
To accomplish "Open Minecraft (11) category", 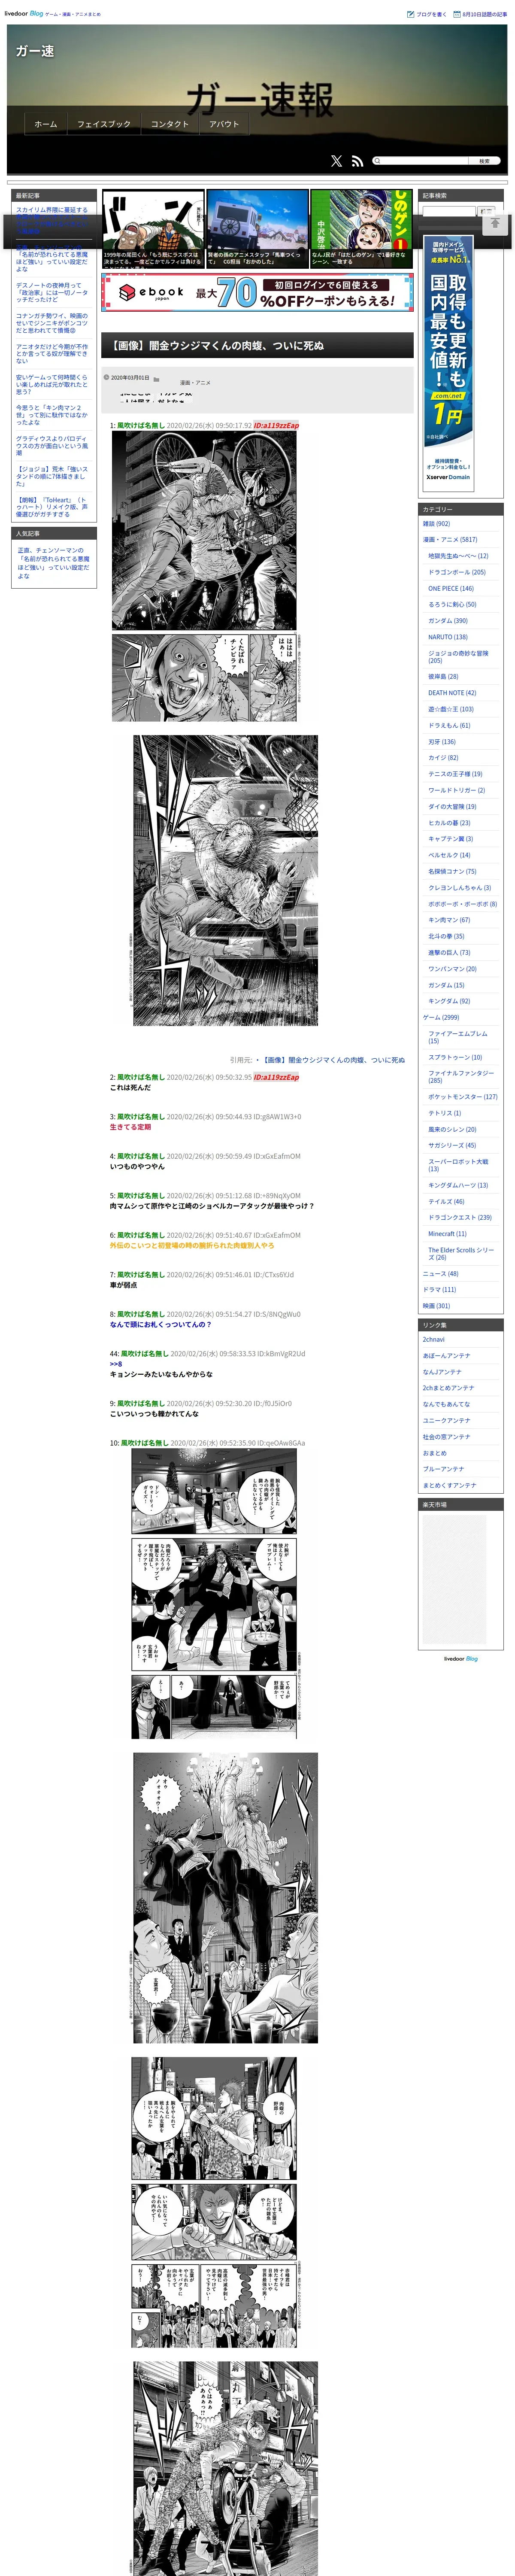I will (x=447, y=1234).
